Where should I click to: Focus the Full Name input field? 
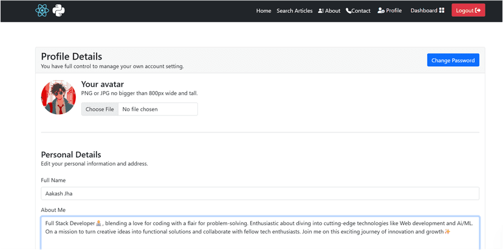[260, 194]
